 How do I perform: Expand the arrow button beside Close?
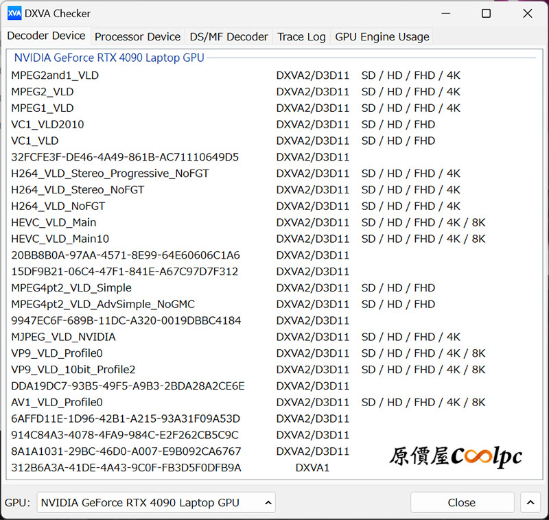(530, 502)
